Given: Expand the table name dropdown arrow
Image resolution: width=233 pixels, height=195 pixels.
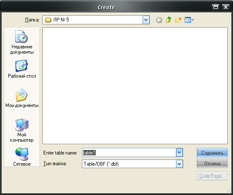Looking at the screenshot, I should [x=179, y=152].
